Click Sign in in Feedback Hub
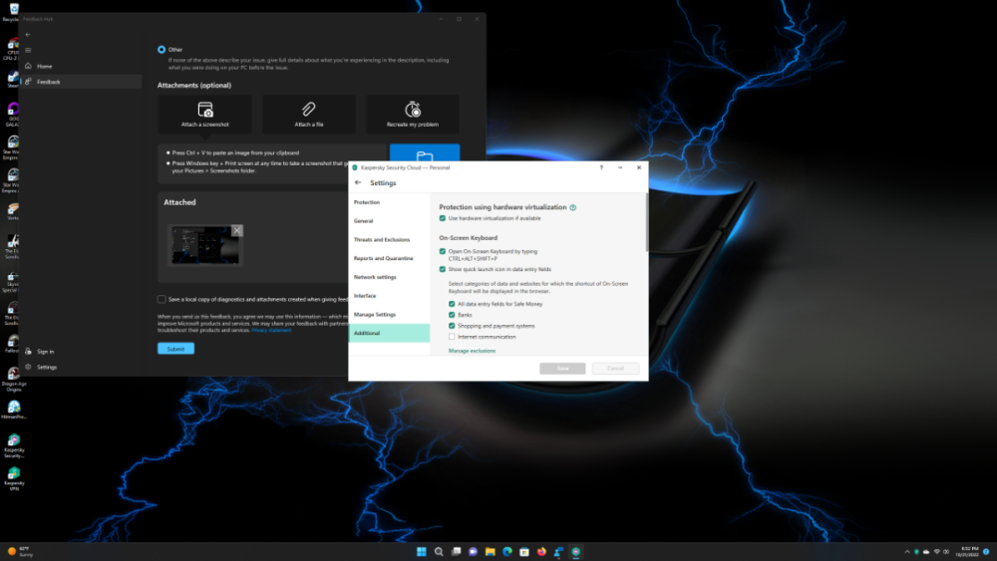The image size is (997, 561). 82,352
